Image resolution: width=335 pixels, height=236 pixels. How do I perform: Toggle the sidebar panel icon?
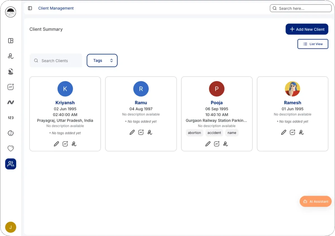click(x=30, y=8)
